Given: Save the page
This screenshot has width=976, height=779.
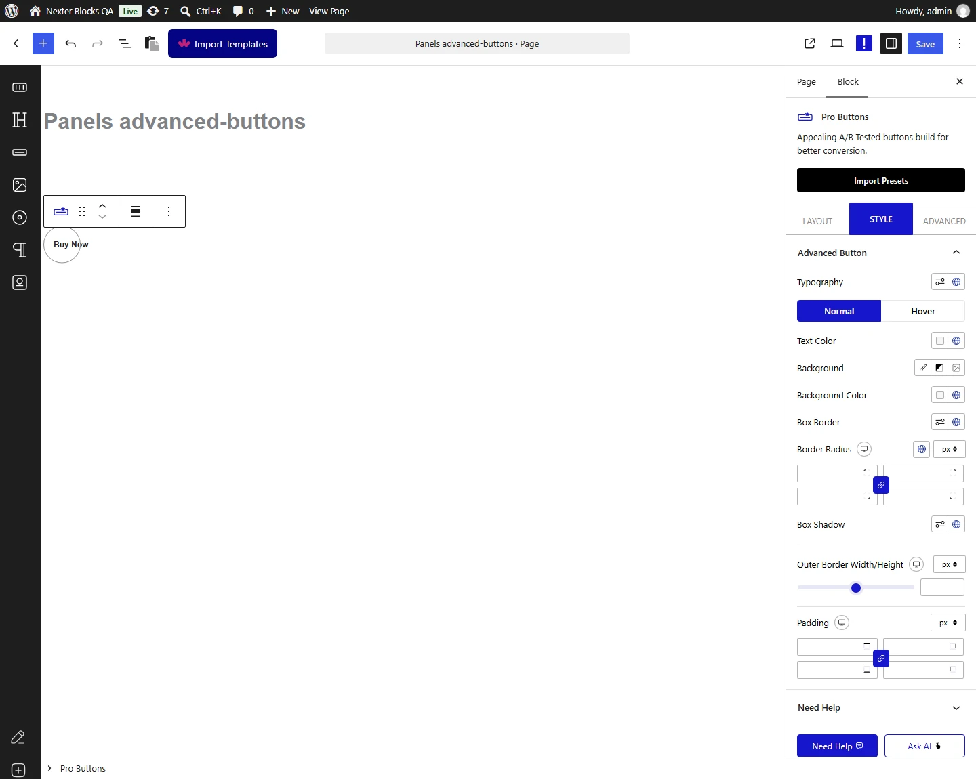Looking at the screenshot, I should click(x=925, y=43).
